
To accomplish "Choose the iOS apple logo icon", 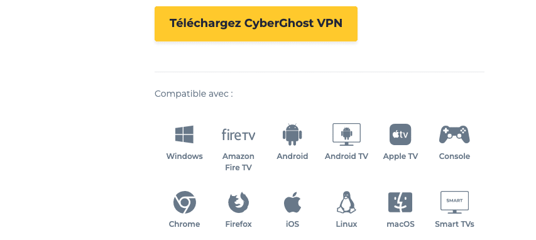I will tap(292, 202).
